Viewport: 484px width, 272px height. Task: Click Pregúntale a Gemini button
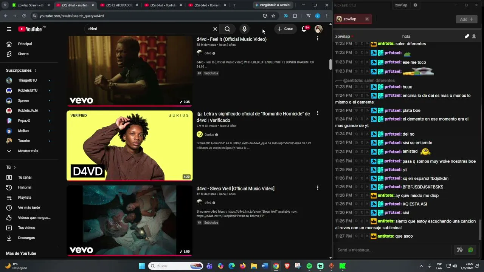click(272, 5)
